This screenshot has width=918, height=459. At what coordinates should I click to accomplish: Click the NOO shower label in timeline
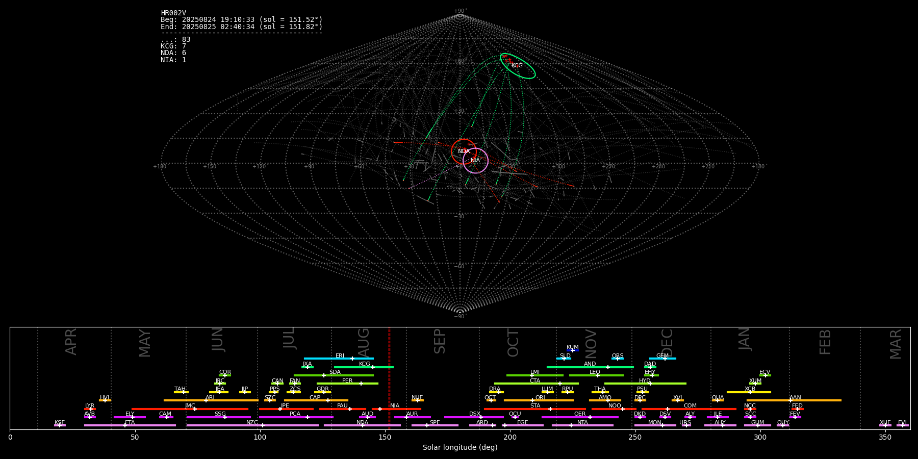point(615,406)
